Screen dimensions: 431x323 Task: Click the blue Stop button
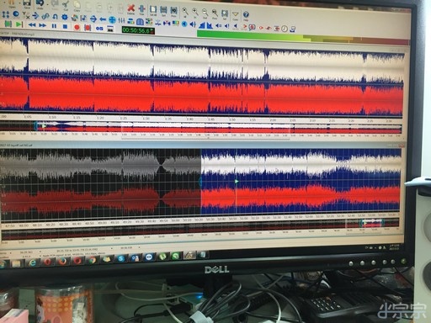coord(65,26)
